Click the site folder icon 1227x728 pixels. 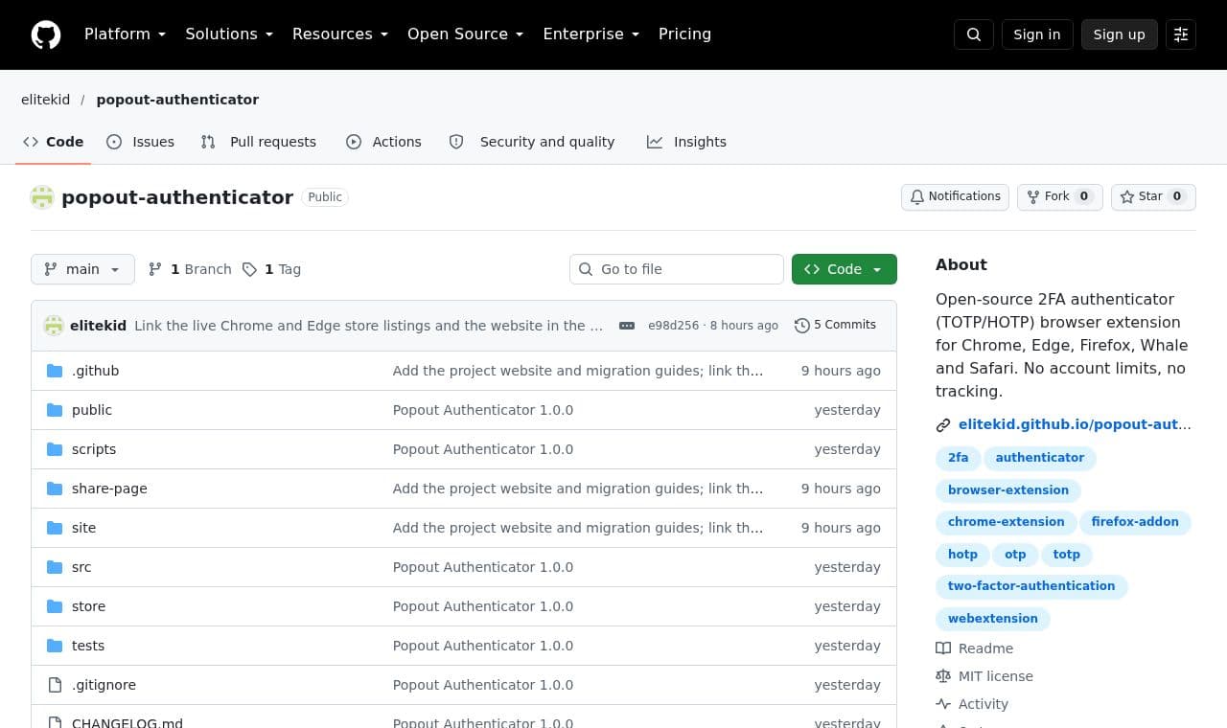tap(55, 528)
